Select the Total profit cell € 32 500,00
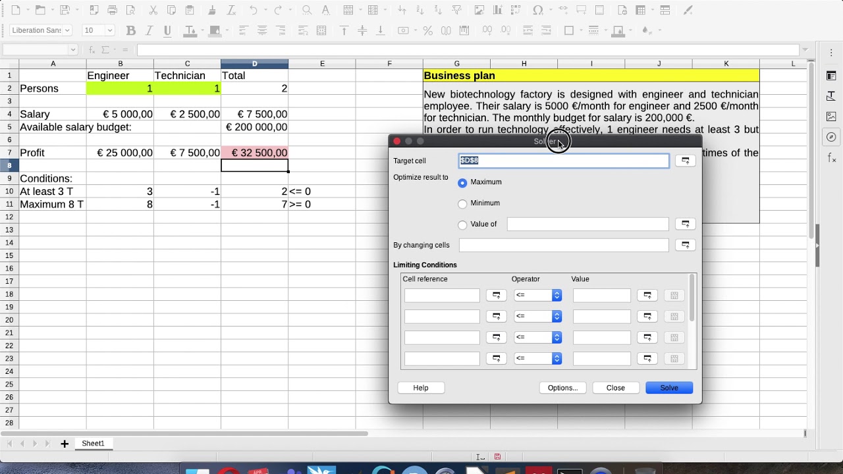The image size is (843, 474). click(255, 153)
